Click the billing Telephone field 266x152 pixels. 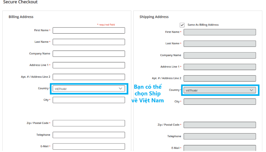coord(89,135)
